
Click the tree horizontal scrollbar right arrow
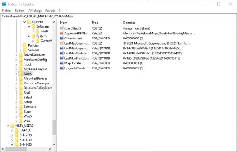coord(50,149)
